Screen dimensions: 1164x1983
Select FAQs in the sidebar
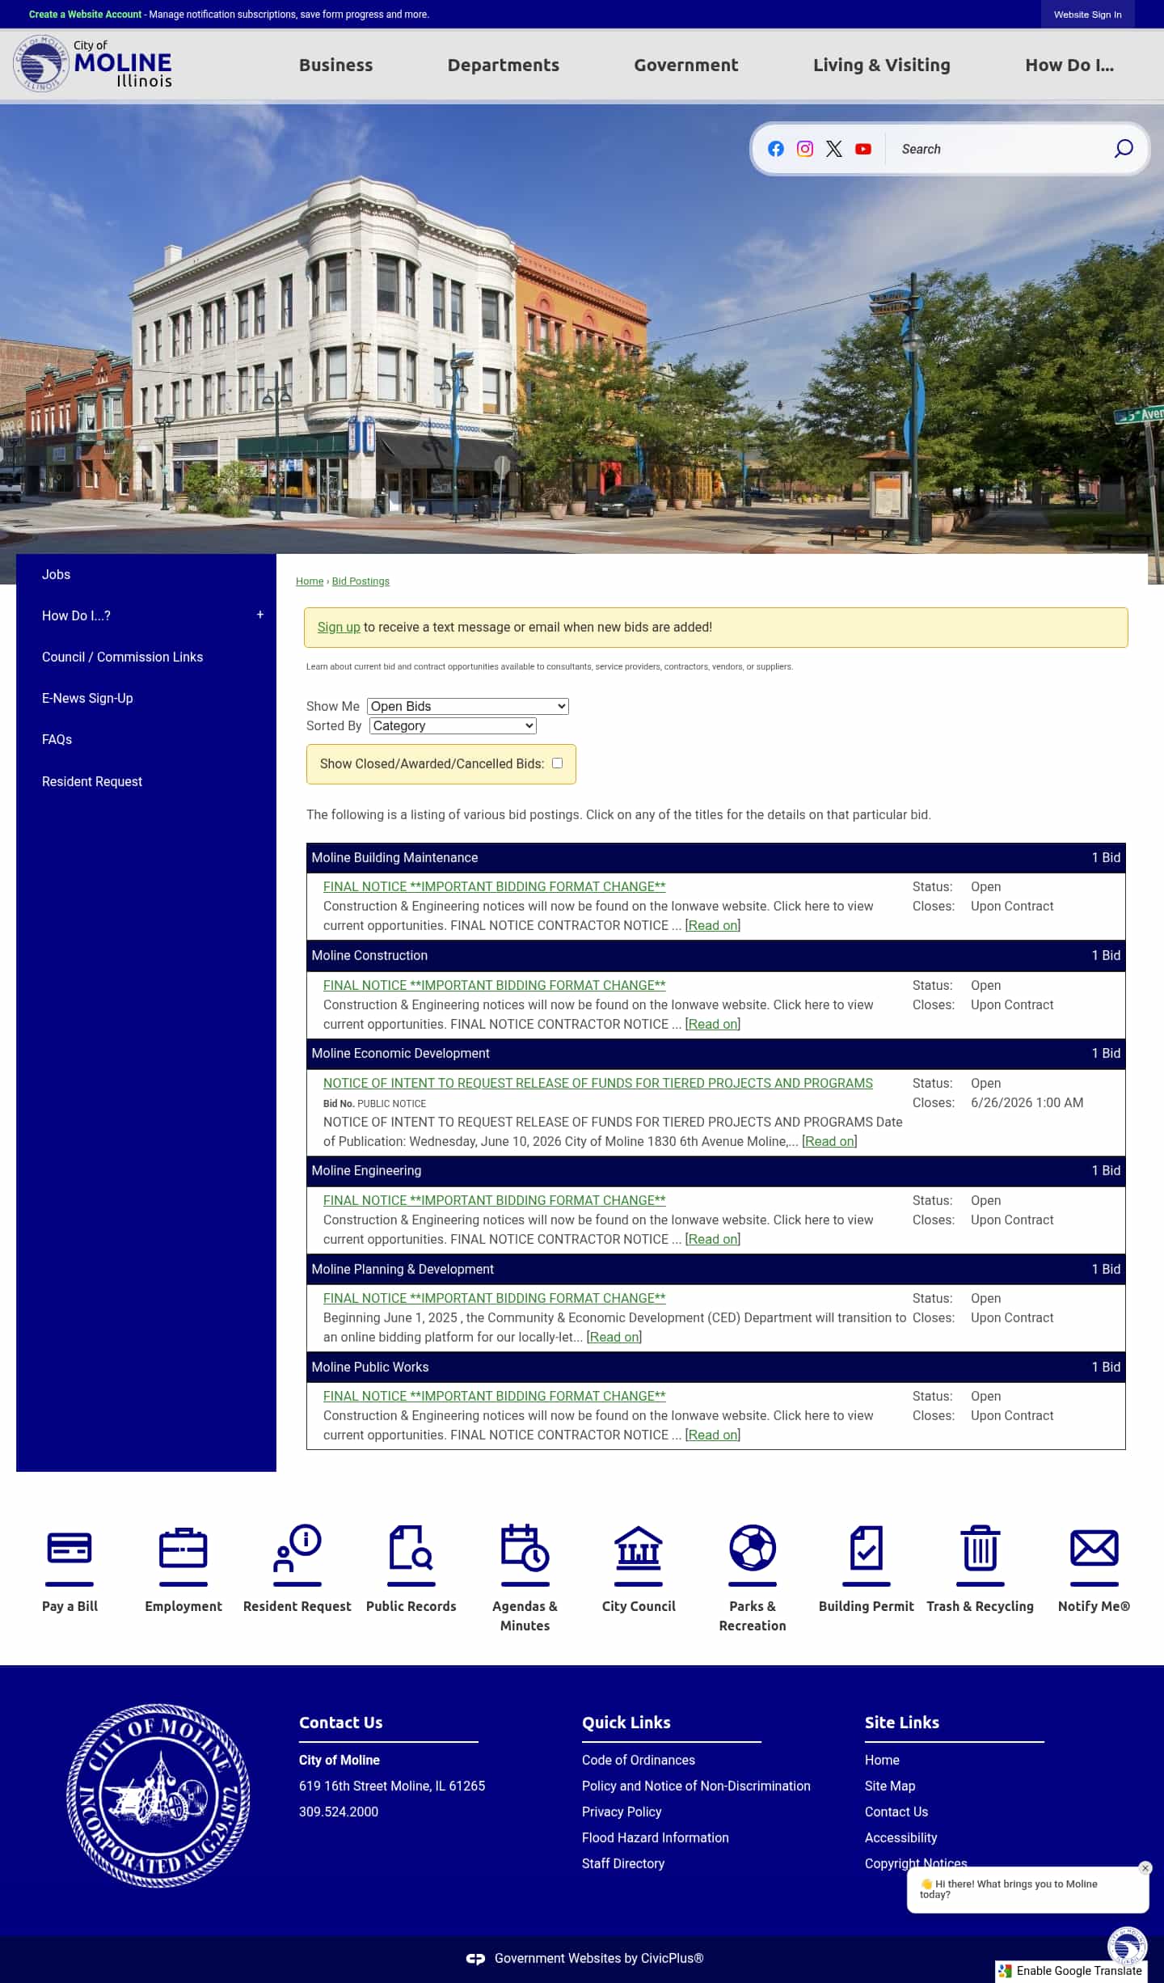click(146, 739)
